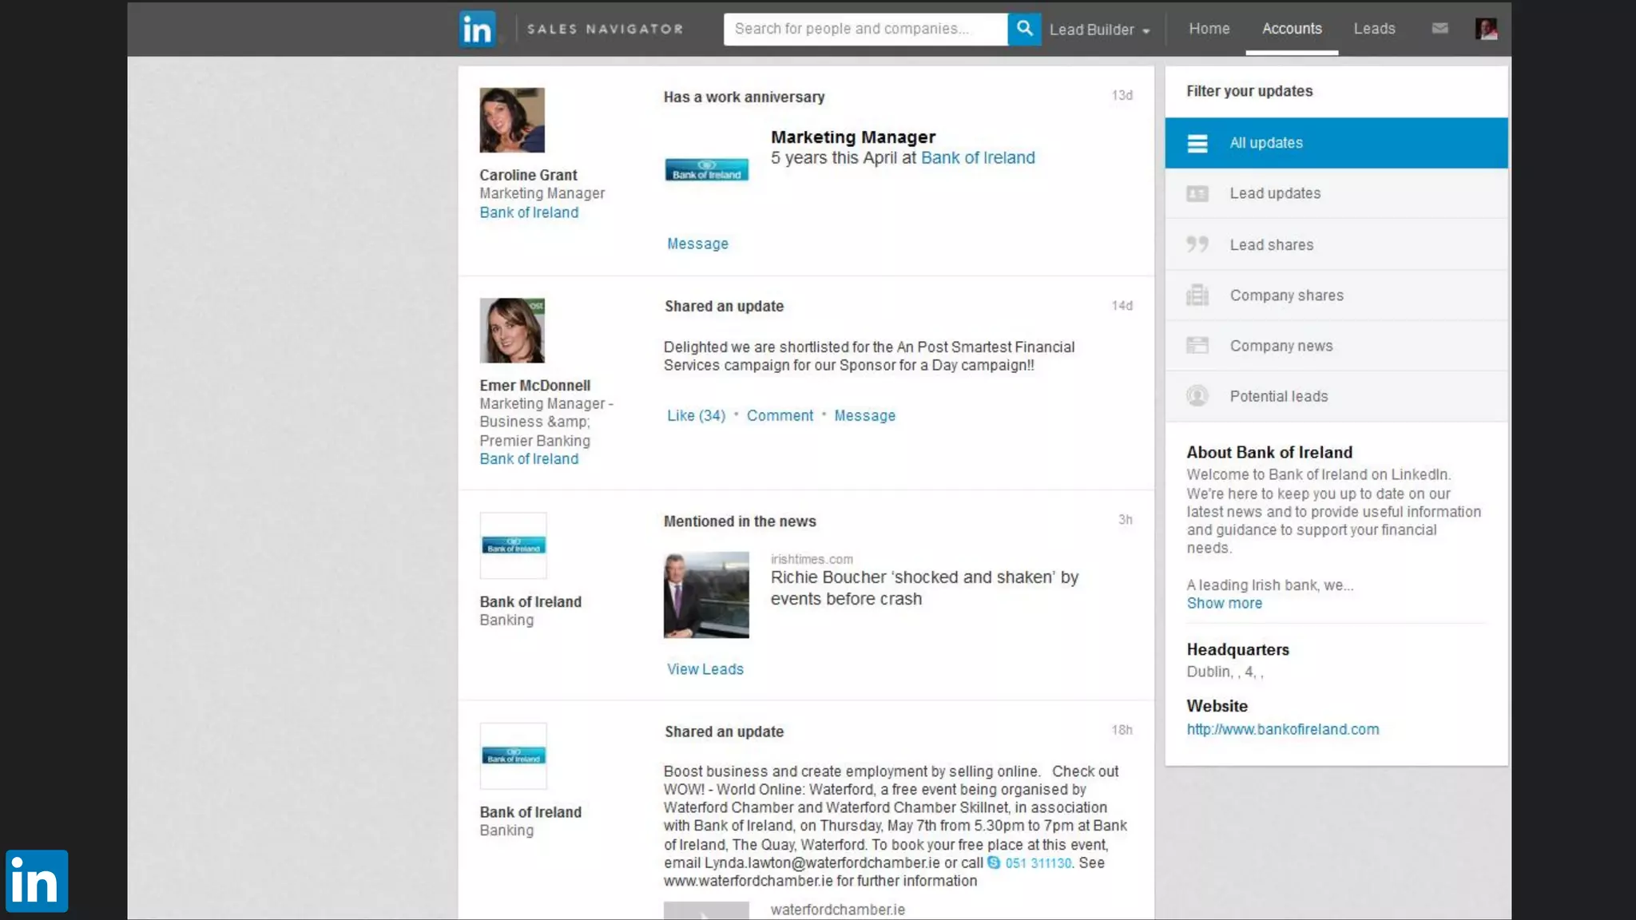
Task: Click the LinkedIn logo in header
Action: [477, 30]
